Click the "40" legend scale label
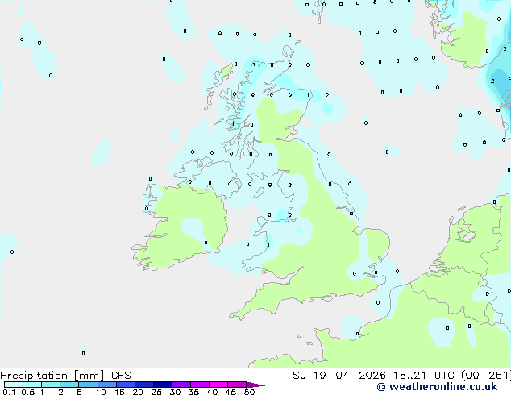Image resolution: width=511 pixels, height=395 pixels. [212, 392]
